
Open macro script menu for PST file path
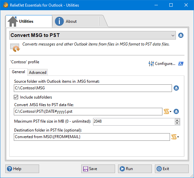point(167,111)
